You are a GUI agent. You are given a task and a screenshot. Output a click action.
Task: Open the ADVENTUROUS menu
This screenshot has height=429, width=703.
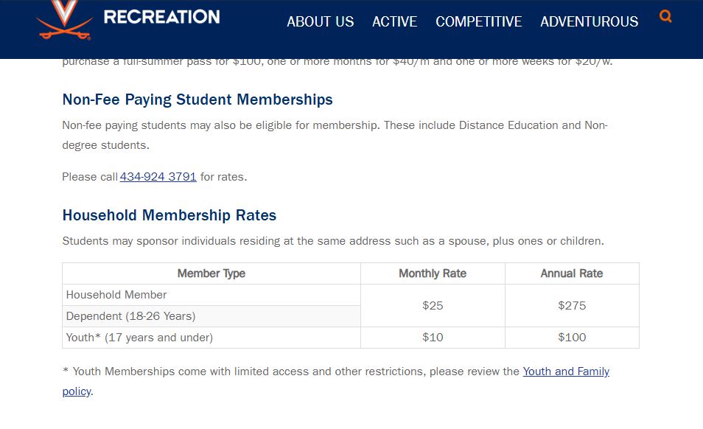[589, 21]
